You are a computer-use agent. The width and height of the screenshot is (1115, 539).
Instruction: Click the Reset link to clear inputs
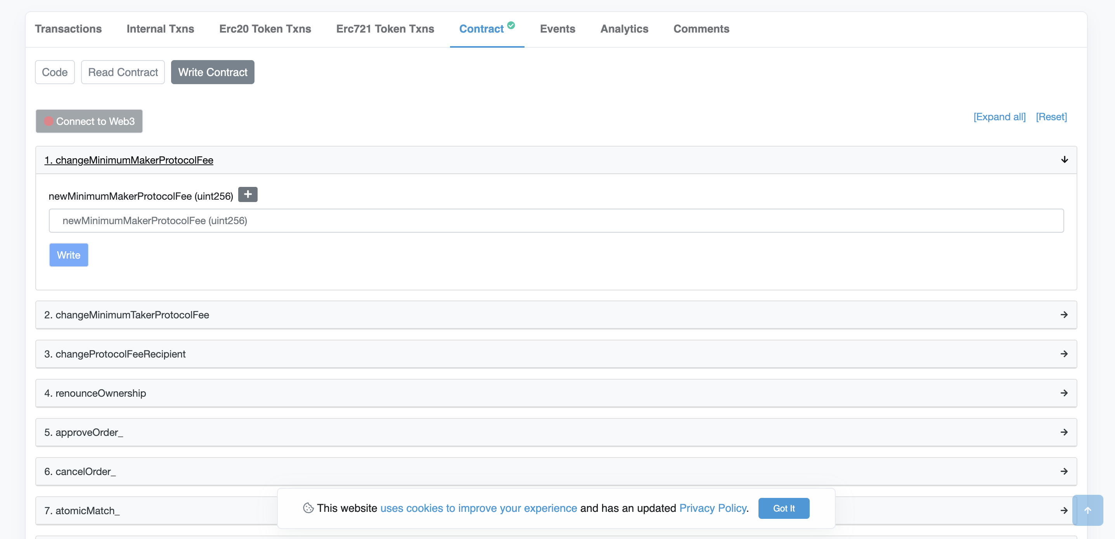pos(1051,117)
